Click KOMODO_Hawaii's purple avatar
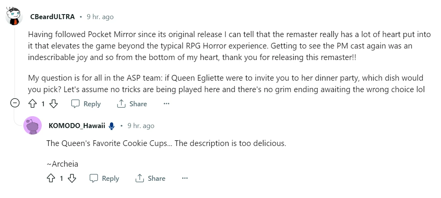The height and width of the screenshot is (198, 441). 33,125
